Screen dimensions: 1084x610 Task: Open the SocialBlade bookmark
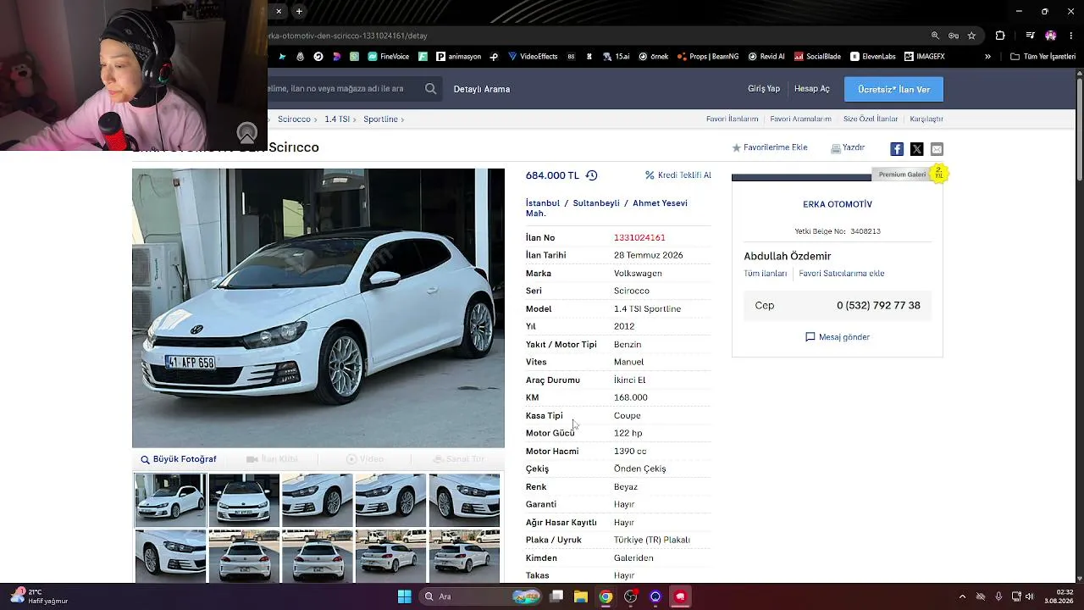[x=817, y=57]
